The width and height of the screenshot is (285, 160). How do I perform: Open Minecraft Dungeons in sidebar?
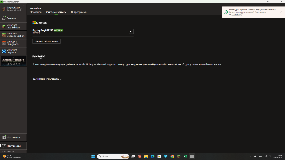[13, 43]
